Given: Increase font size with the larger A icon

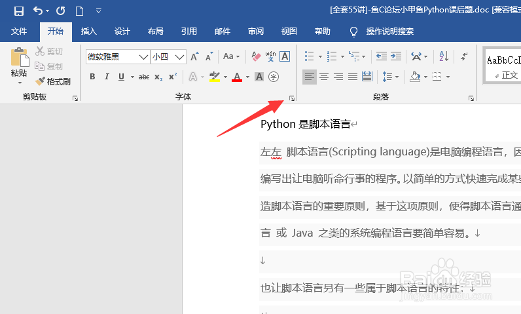Looking at the screenshot, I should pyautogui.click(x=194, y=56).
